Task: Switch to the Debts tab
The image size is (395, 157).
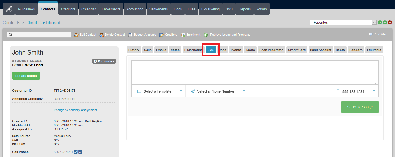Action: [340, 50]
